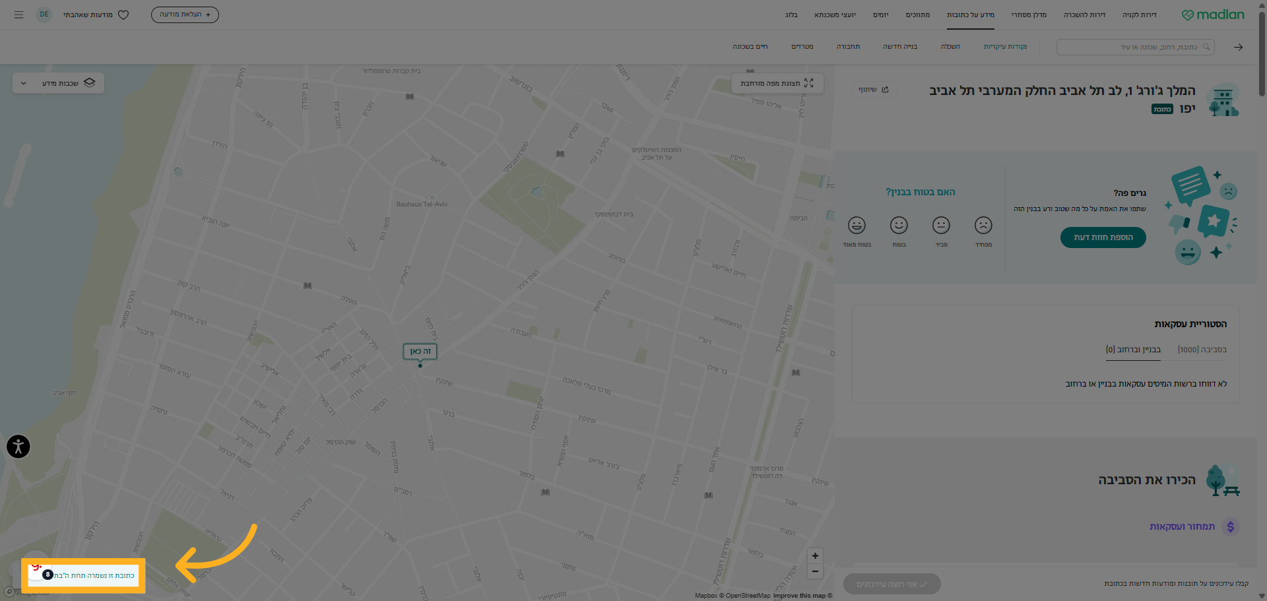Click the share button (שיתוף)

tap(873, 90)
